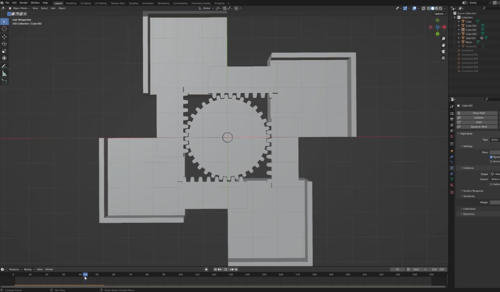Enable the Dynamic checkbox under Settings
The width and height of the screenshot is (500, 292).
coord(491,157)
